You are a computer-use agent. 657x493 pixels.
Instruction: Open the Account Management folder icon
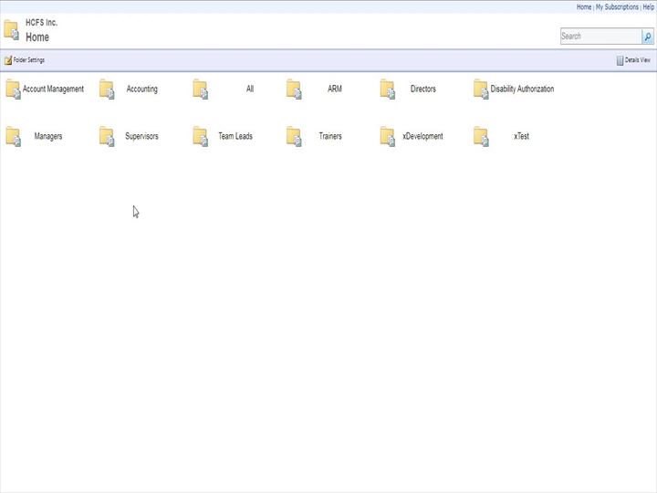pyautogui.click(x=13, y=89)
